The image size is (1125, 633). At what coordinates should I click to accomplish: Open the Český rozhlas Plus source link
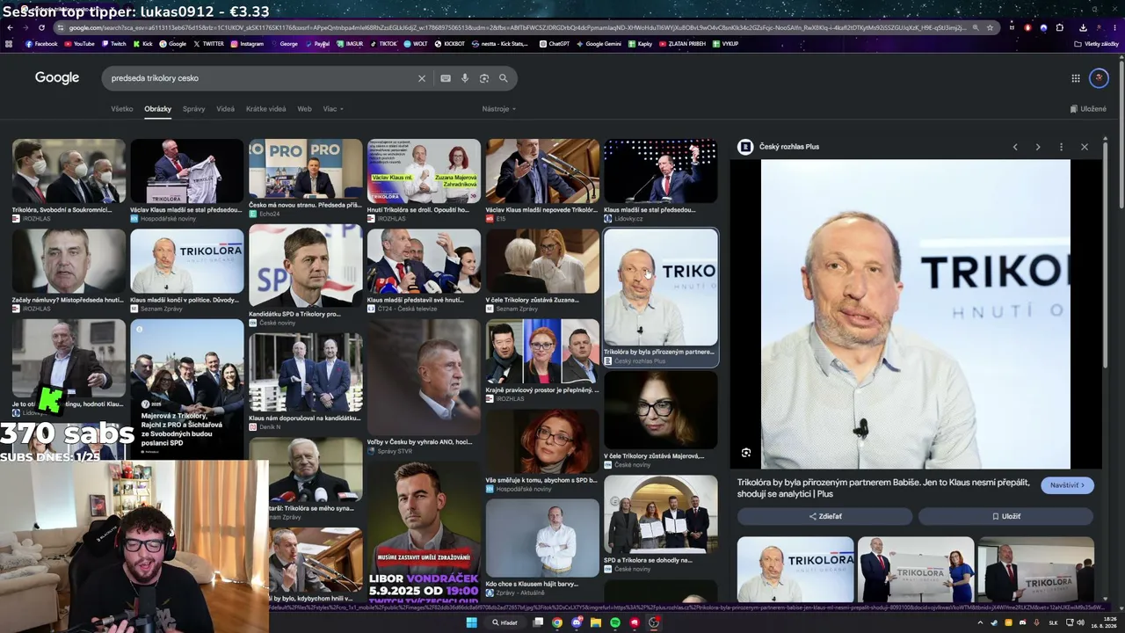(x=789, y=147)
